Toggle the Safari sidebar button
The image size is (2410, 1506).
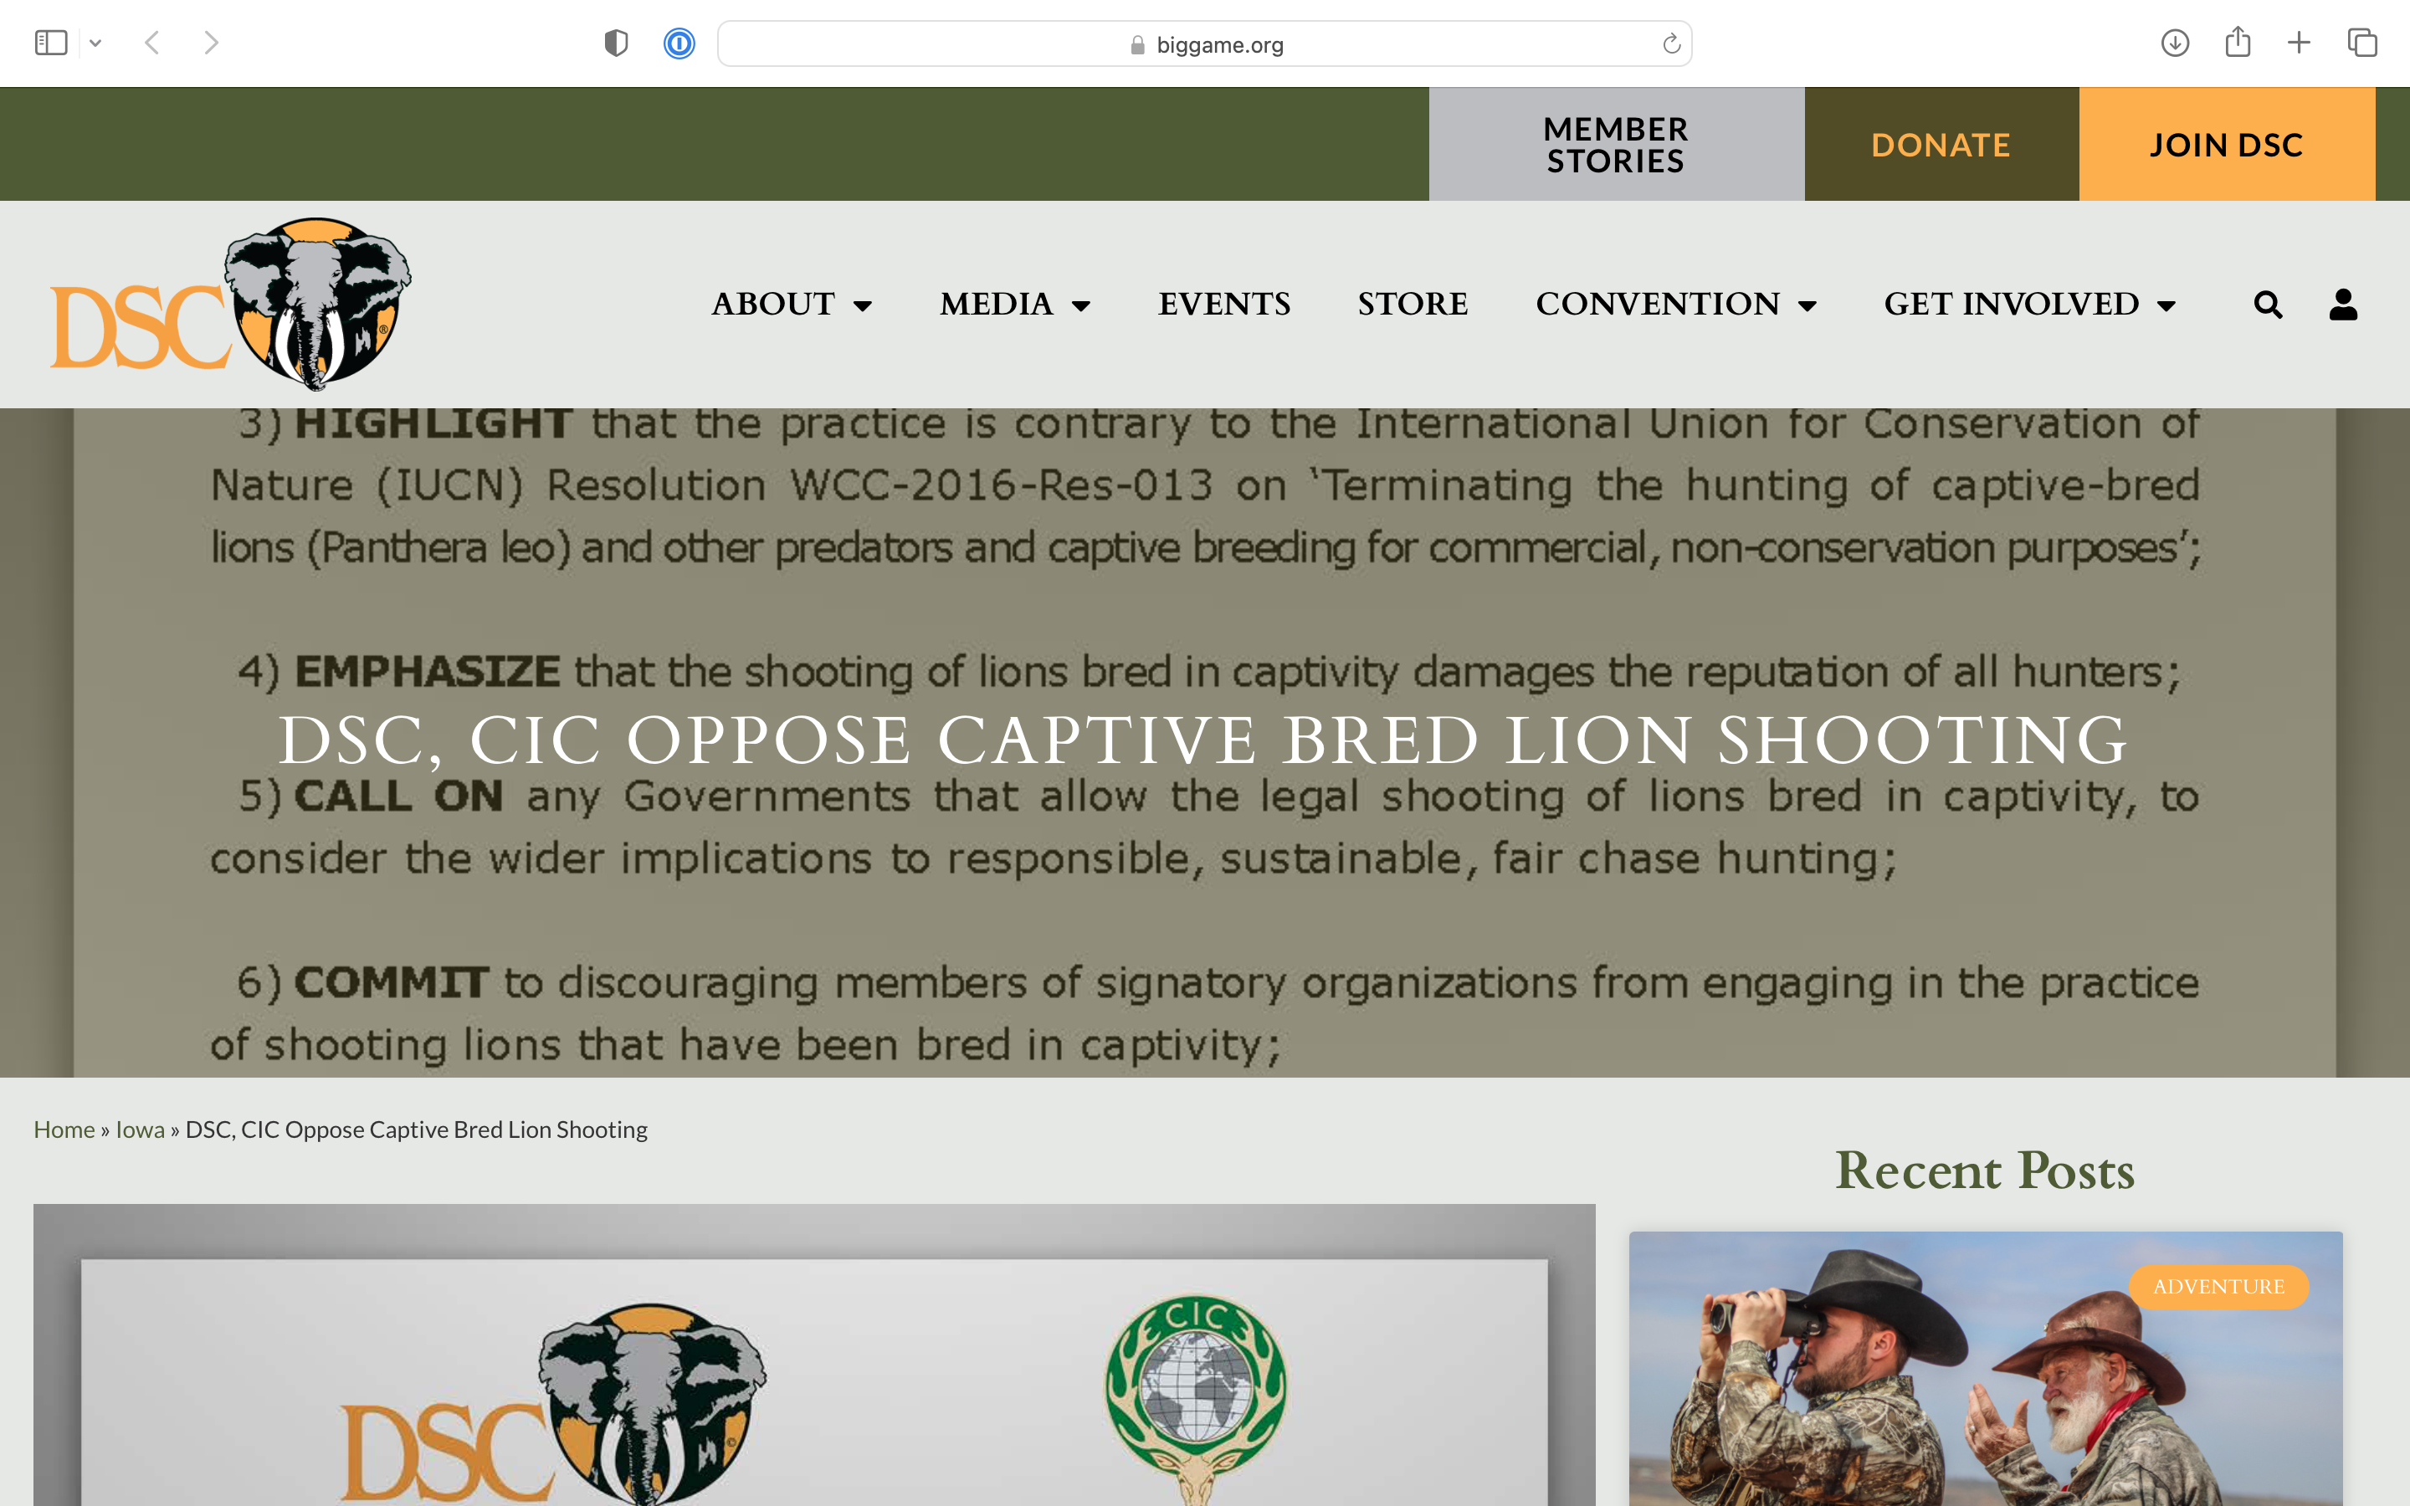coord(51,43)
